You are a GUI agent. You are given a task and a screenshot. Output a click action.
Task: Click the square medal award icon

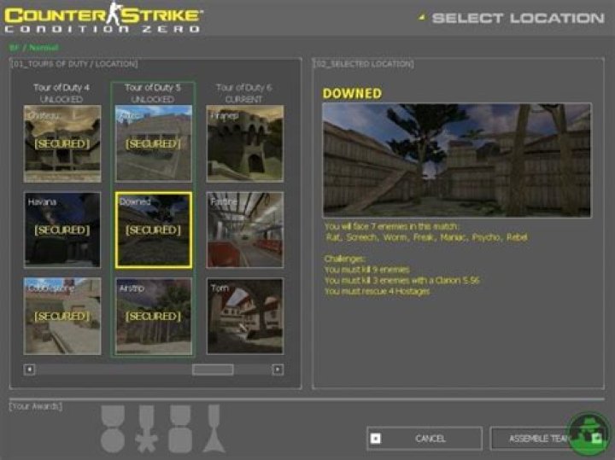click(x=180, y=428)
